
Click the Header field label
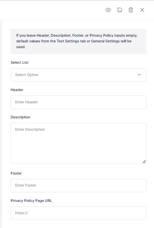tap(17, 90)
